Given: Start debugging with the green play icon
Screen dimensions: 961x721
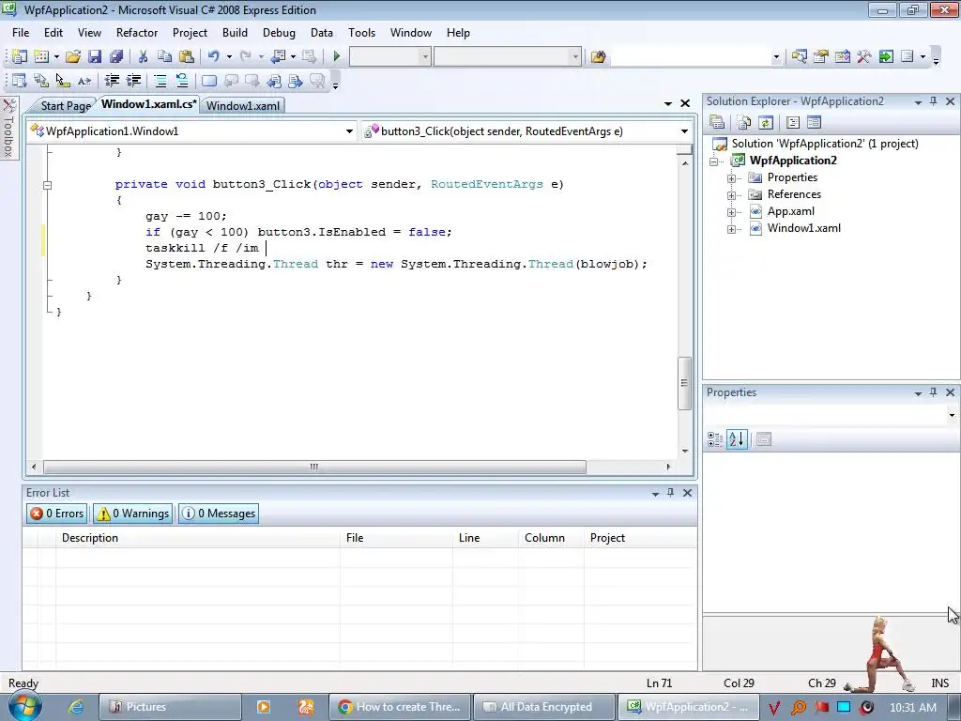Looking at the screenshot, I should [x=336, y=57].
